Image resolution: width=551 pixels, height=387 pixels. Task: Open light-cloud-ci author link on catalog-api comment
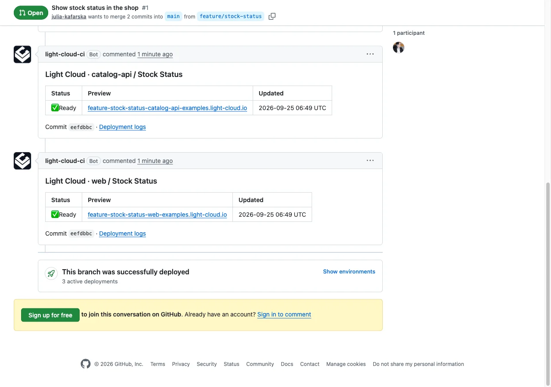pyautogui.click(x=65, y=54)
